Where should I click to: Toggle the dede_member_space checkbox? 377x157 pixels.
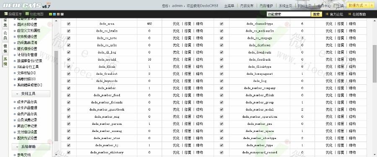point(222,131)
